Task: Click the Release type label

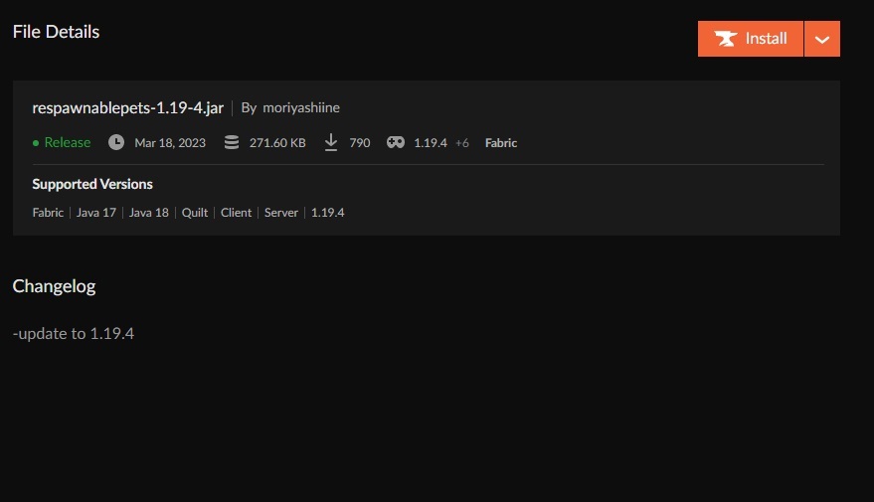Action: pos(68,142)
